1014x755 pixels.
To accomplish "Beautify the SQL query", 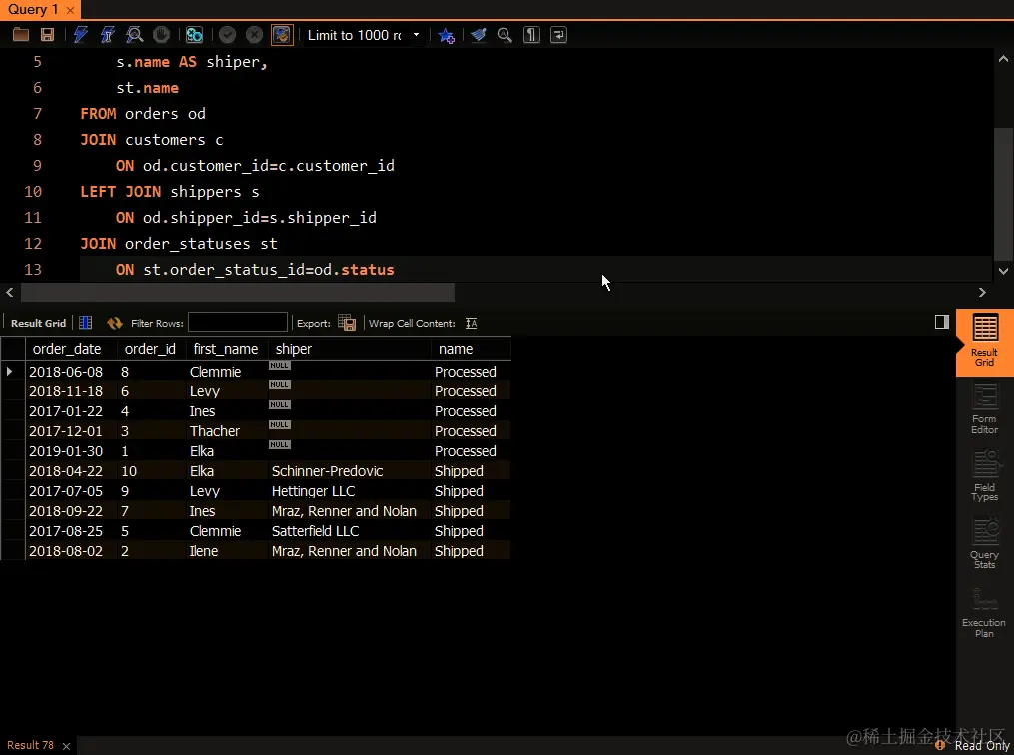I will tap(478, 35).
